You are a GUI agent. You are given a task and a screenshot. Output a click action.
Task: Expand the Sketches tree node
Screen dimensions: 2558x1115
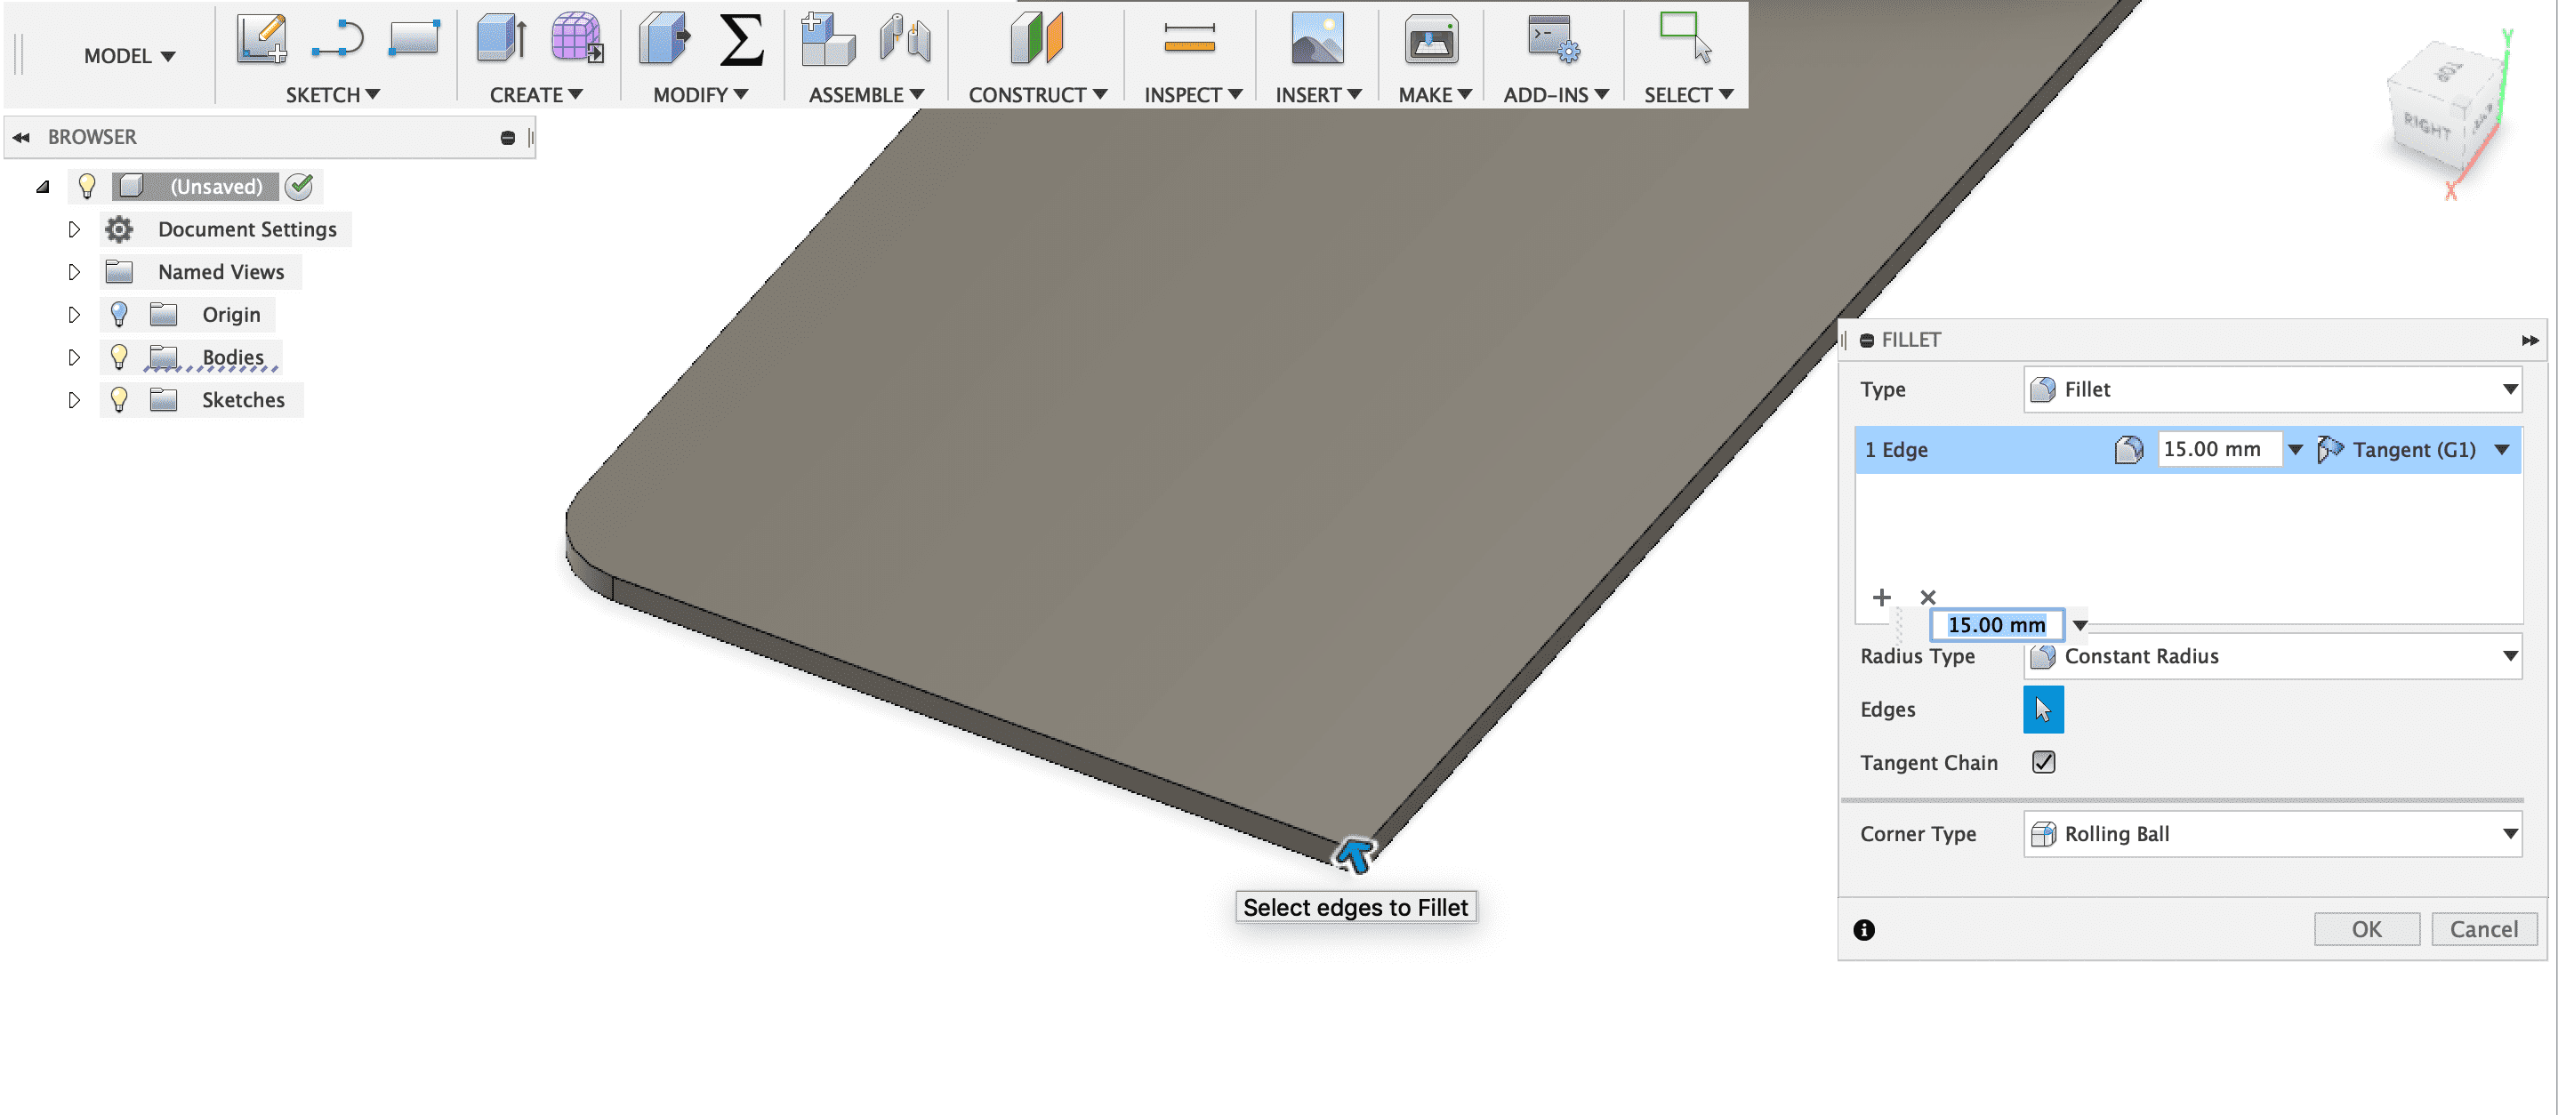(x=74, y=399)
